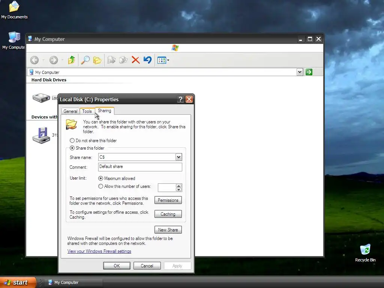Click the Forward arrow in My Computer toolbar
Screen dimensions: 384x288
(x=54, y=60)
